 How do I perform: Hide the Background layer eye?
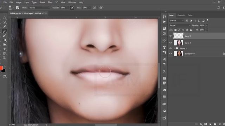171,54
